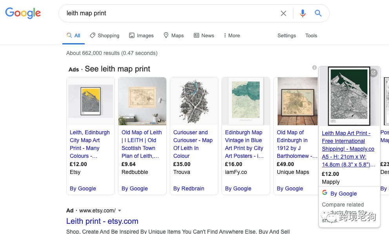Click the £16.00 price
The height and width of the screenshot is (234, 389).
pos(234,164)
